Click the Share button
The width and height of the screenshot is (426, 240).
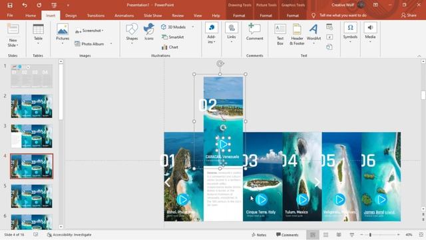[x=409, y=15]
